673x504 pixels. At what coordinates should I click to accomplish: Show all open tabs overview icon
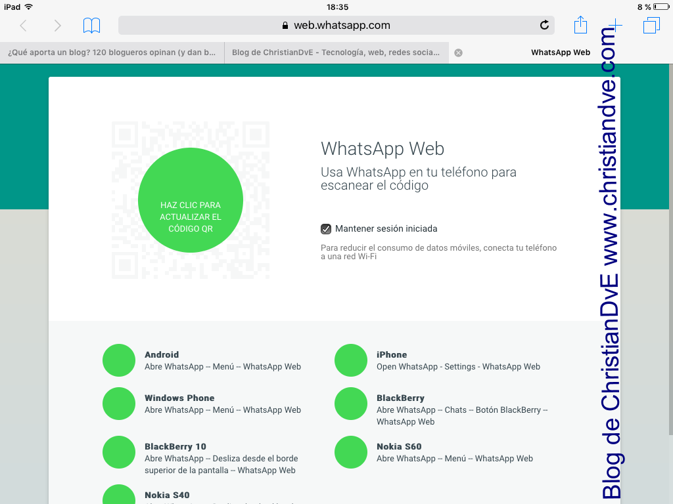(651, 26)
